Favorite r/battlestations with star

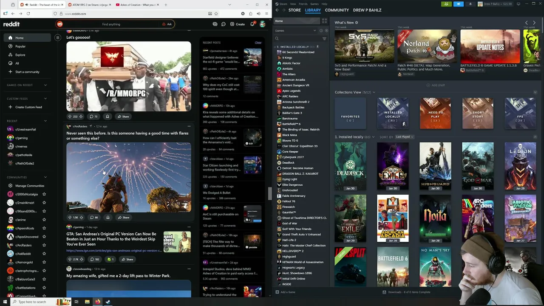point(44,288)
